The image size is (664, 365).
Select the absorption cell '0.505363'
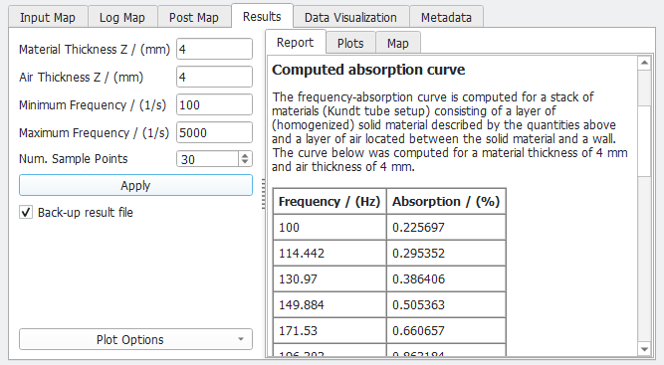pos(446,304)
